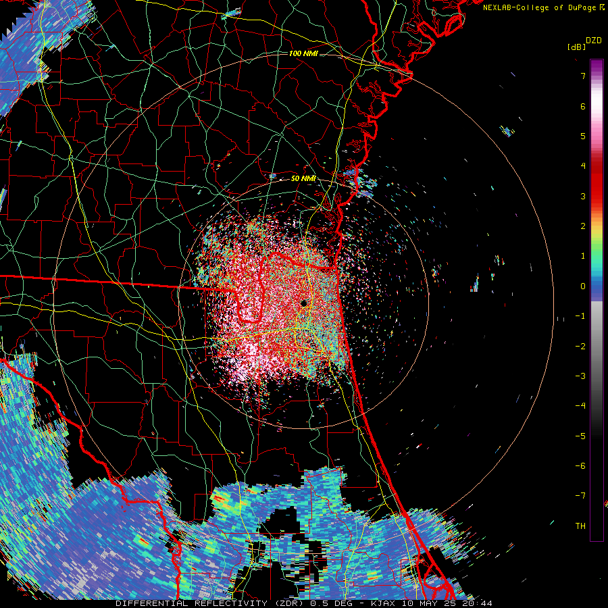Image resolution: width=608 pixels, height=608 pixels.
Task: Click the -5 value on the legend
Action: (580, 436)
